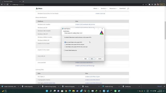166x93 pixels.
Task: Open the cmake-3.24.0-linux-aarch64.sh link
Action: 84,63
